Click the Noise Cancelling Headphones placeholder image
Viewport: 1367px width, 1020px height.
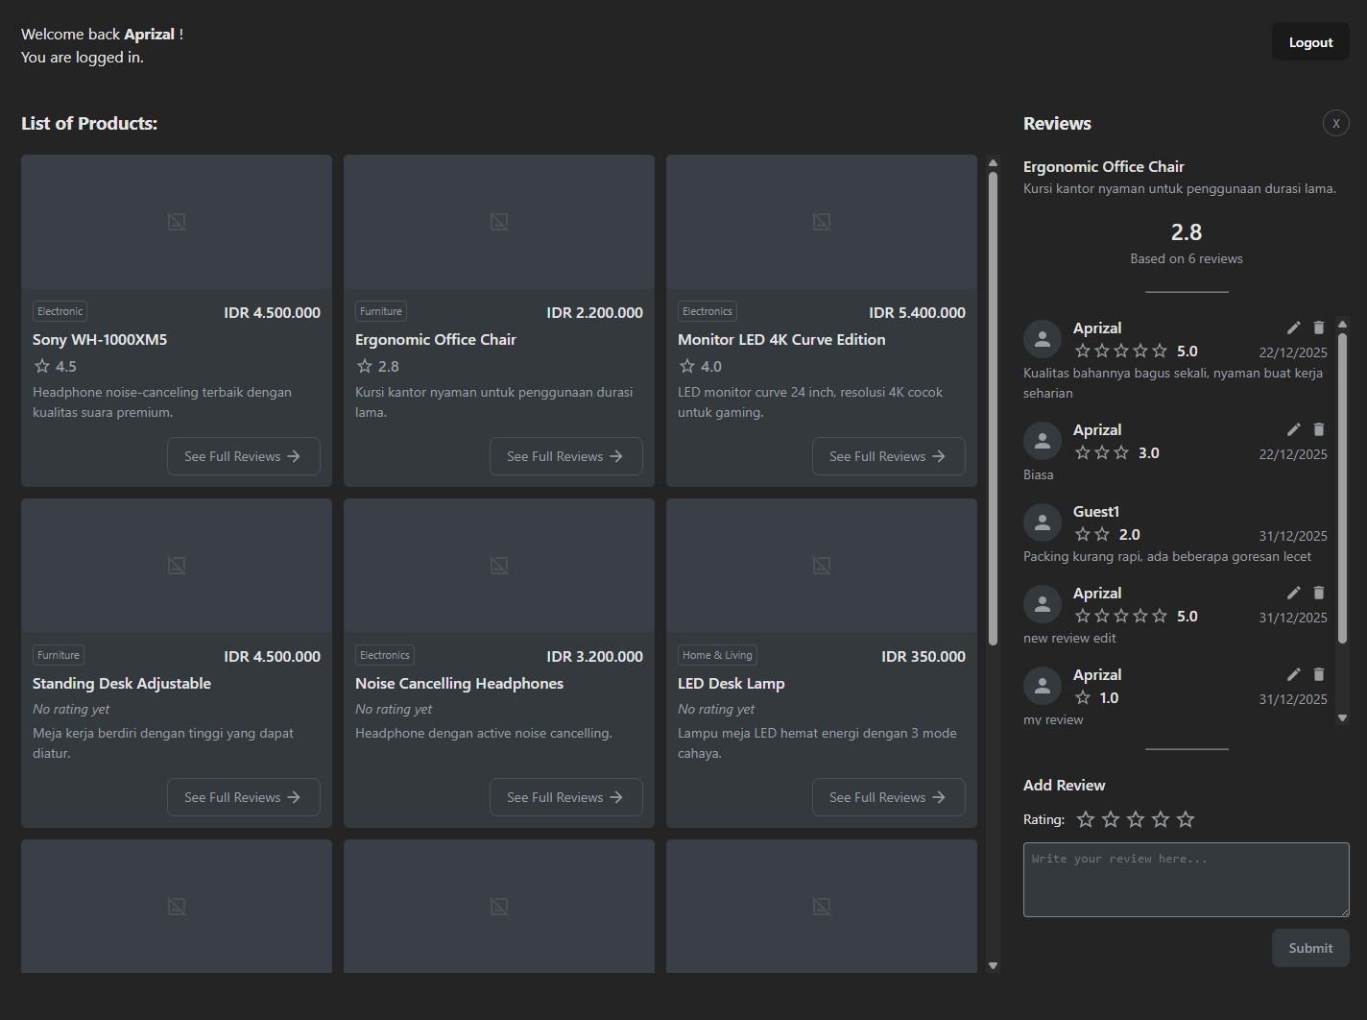pos(499,566)
